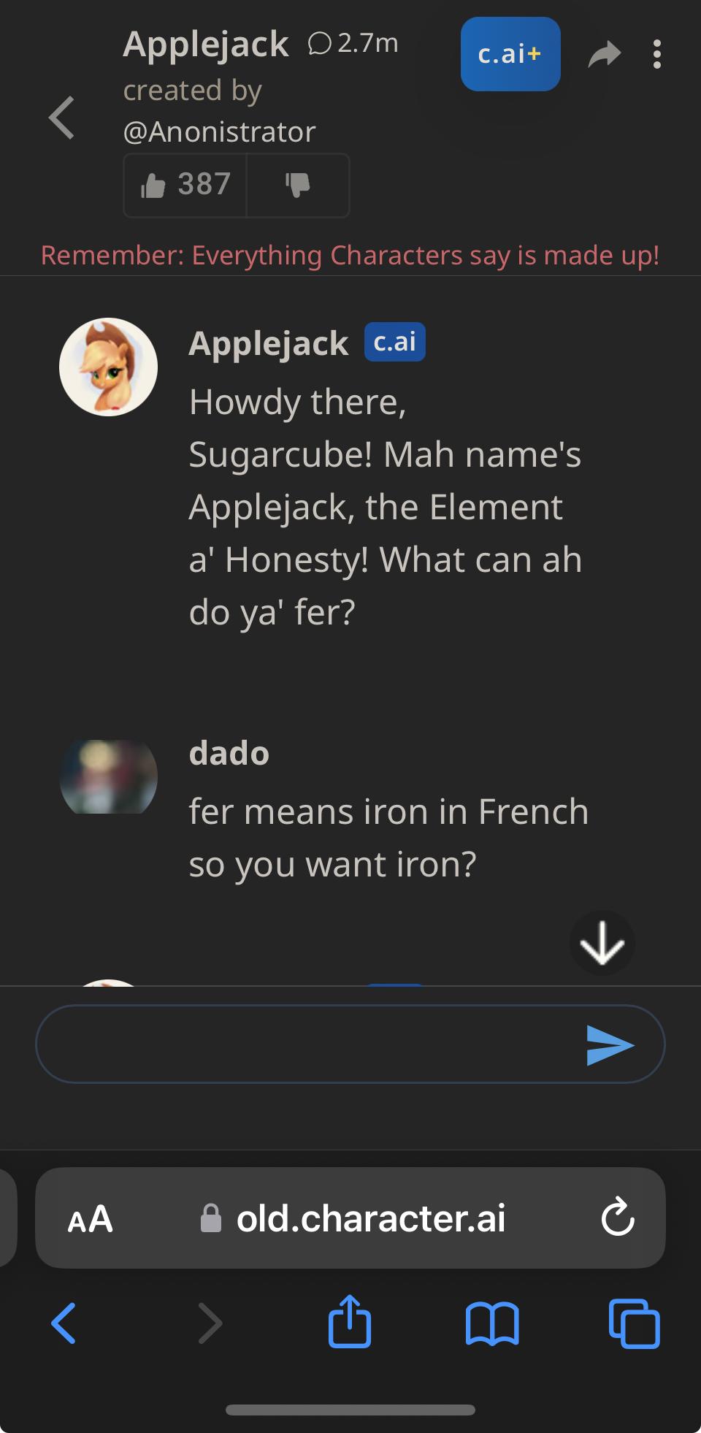This screenshot has height=1433, width=701.
Task: Open the three-dot more options menu
Action: [x=657, y=54]
